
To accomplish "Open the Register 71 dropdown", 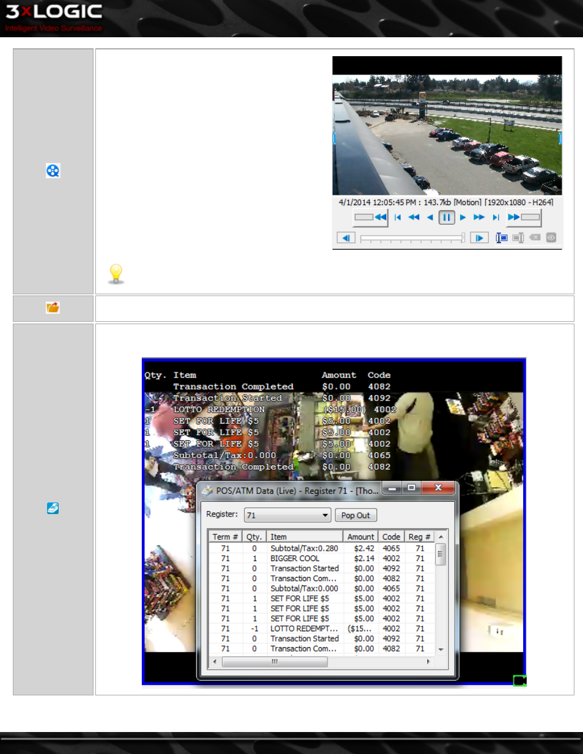I will [287, 515].
